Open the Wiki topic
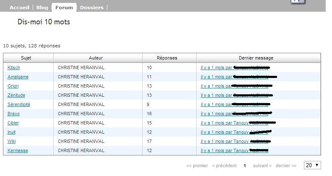 (12, 141)
